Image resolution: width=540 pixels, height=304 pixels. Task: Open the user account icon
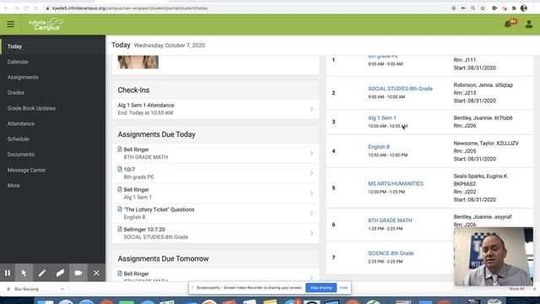pyautogui.click(x=529, y=24)
